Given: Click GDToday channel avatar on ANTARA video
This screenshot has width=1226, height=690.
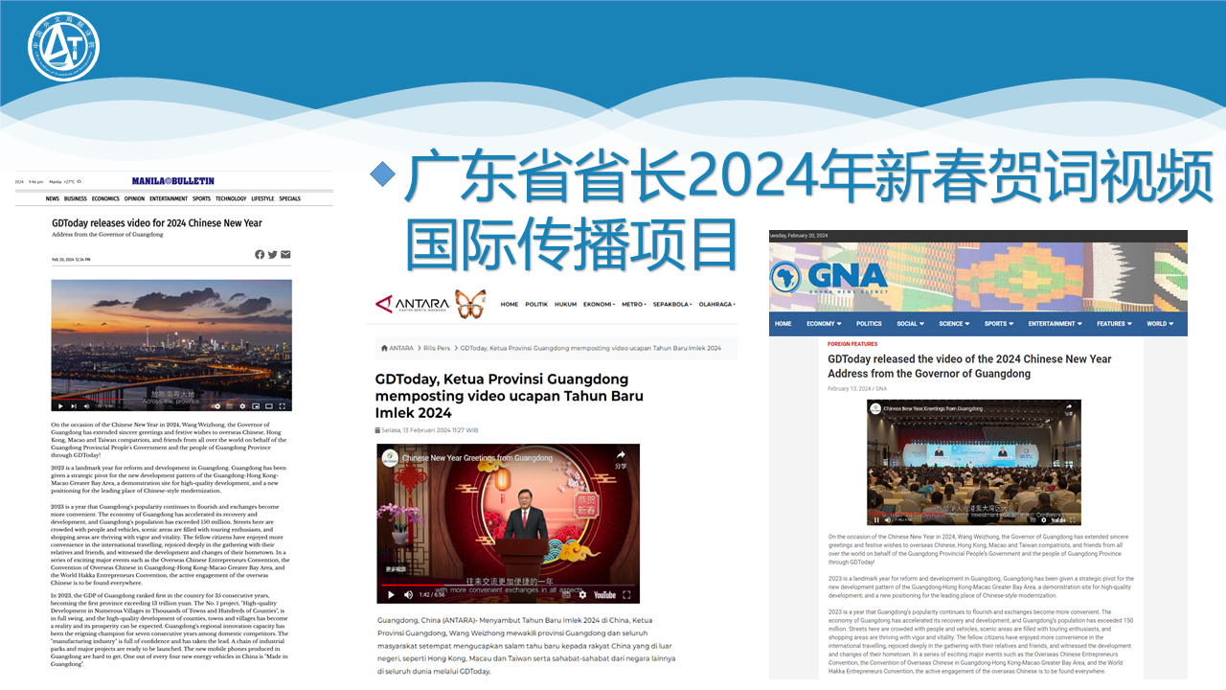Looking at the screenshot, I should pyautogui.click(x=389, y=458).
